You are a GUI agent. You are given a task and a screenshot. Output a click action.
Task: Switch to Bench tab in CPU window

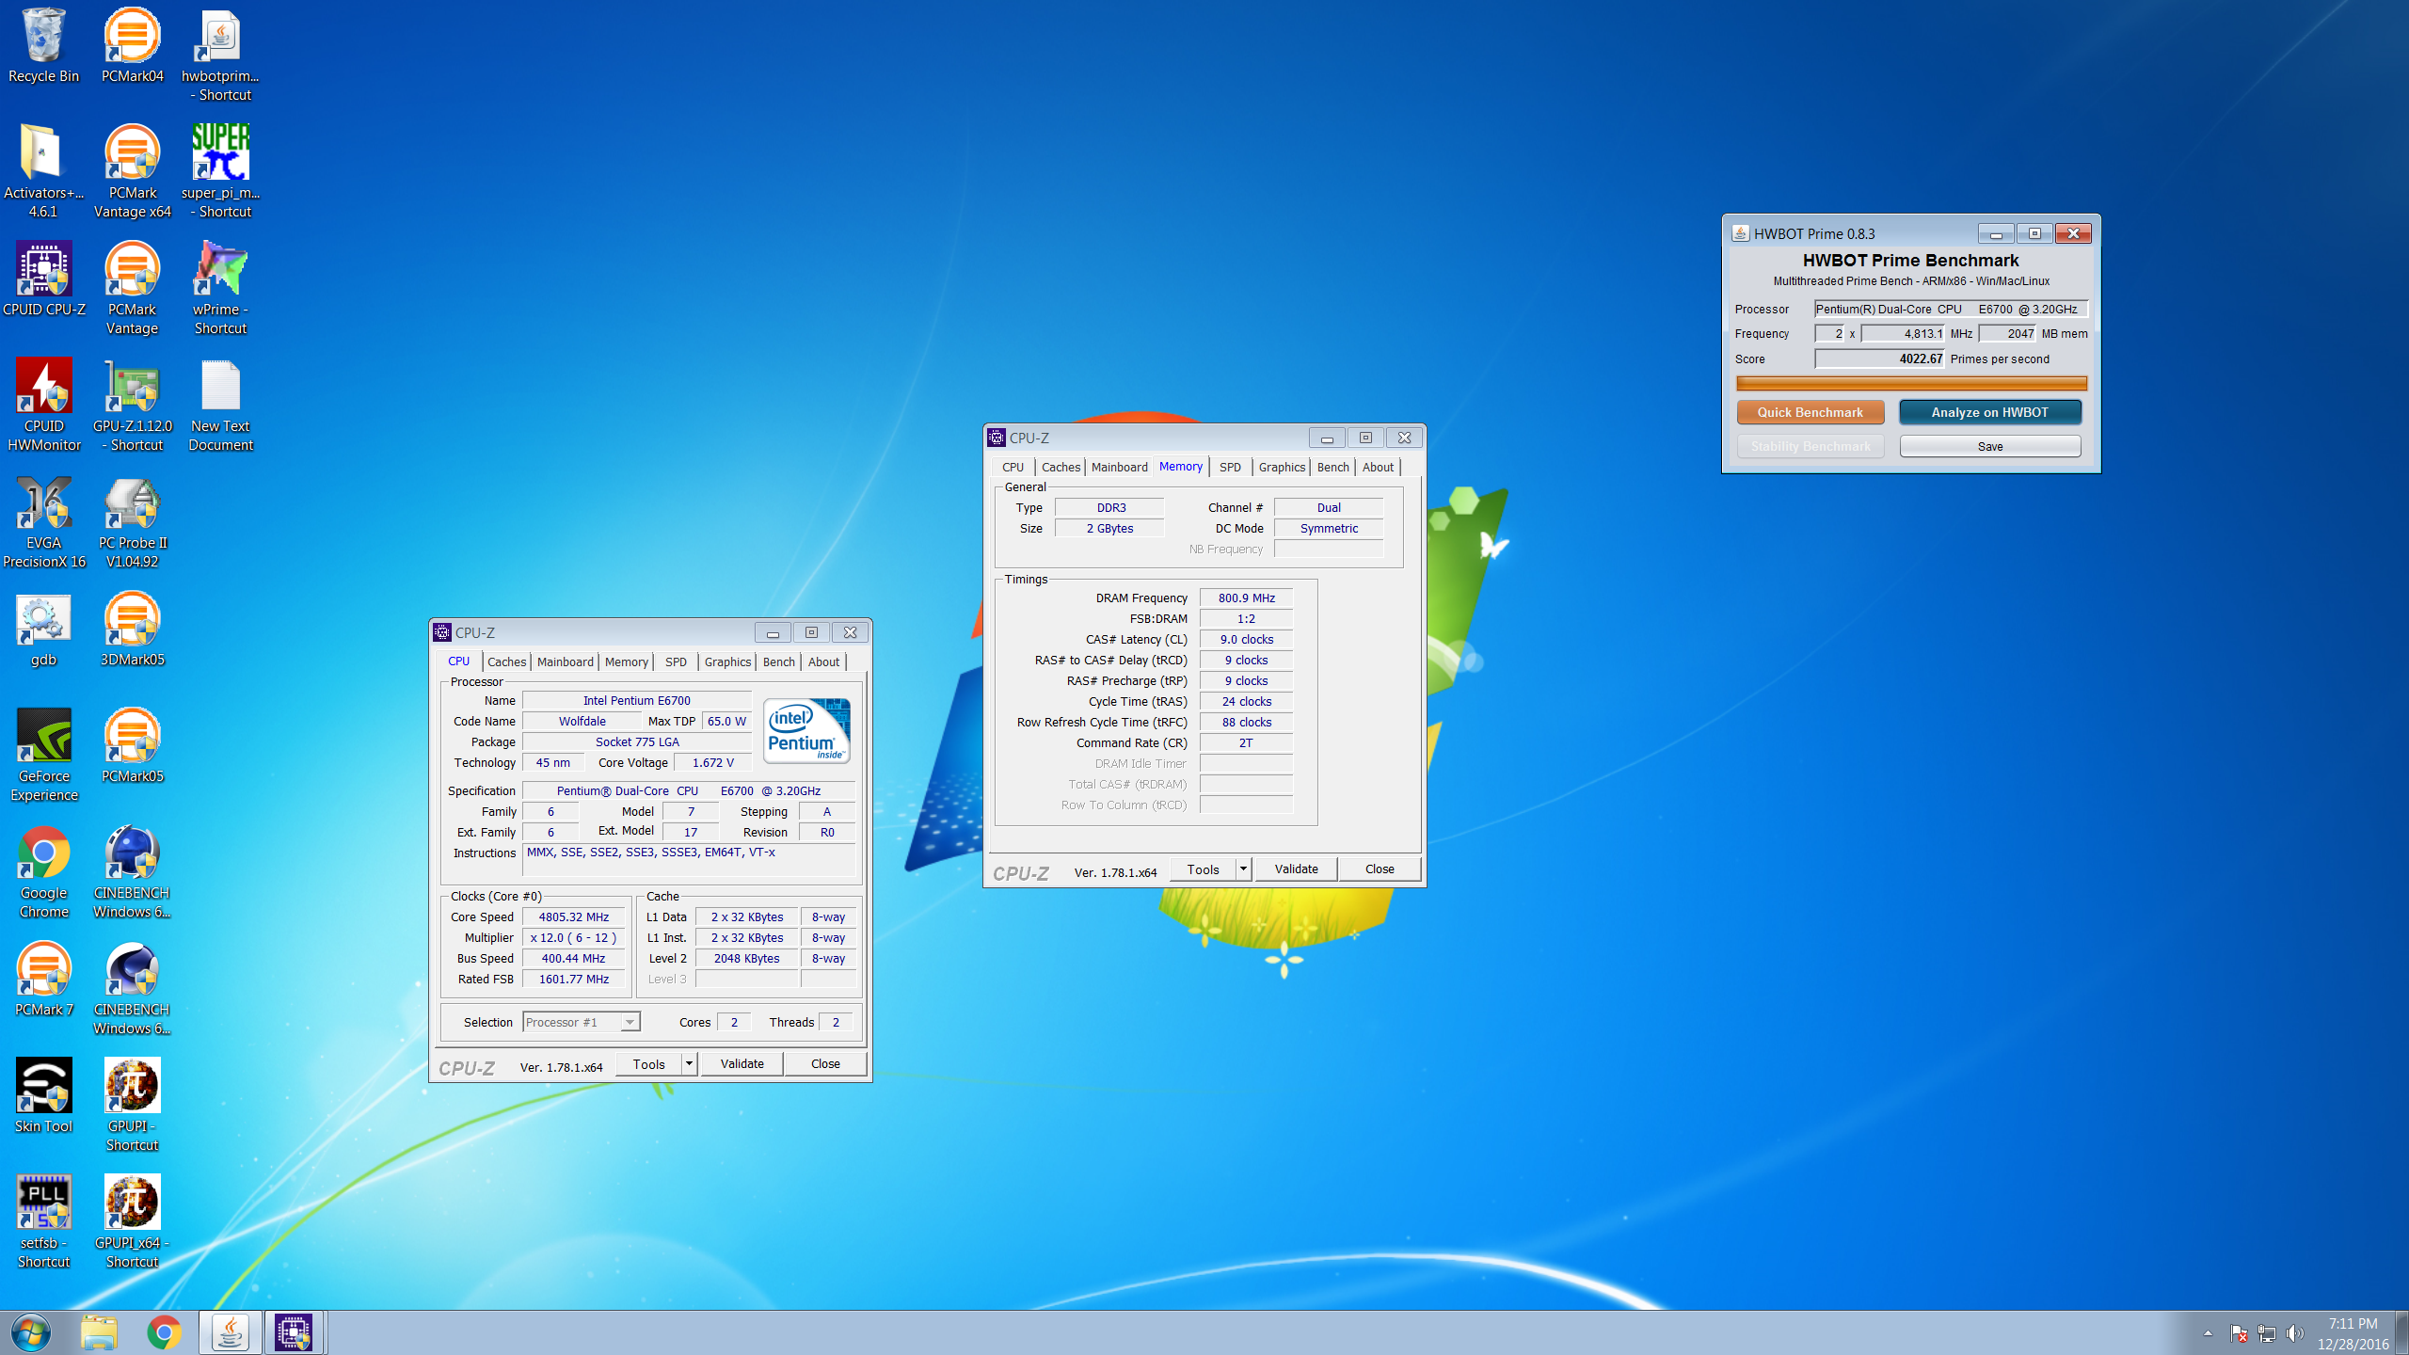778,662
